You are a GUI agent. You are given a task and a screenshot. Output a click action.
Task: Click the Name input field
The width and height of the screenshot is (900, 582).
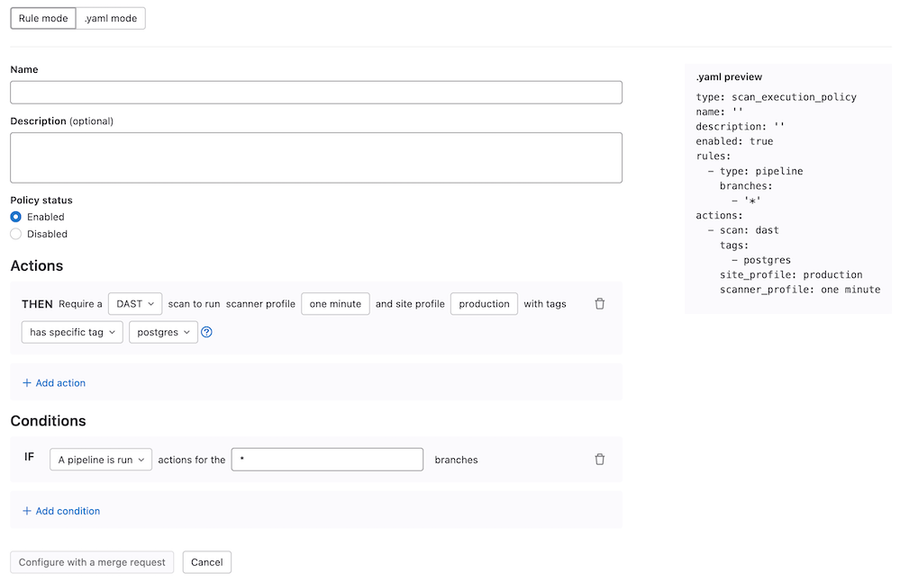pos(315,92)
